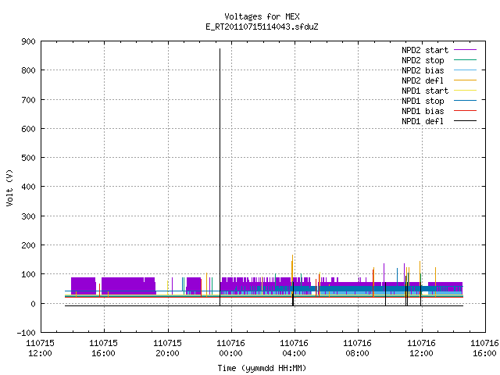Select the 'NPD1 stop' legend label
Image resolution: width=500 pixels, height=375 pixels.
pos(423,101)
